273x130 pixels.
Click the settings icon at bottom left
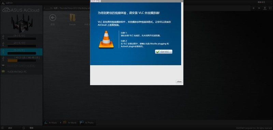click(2, 128)
